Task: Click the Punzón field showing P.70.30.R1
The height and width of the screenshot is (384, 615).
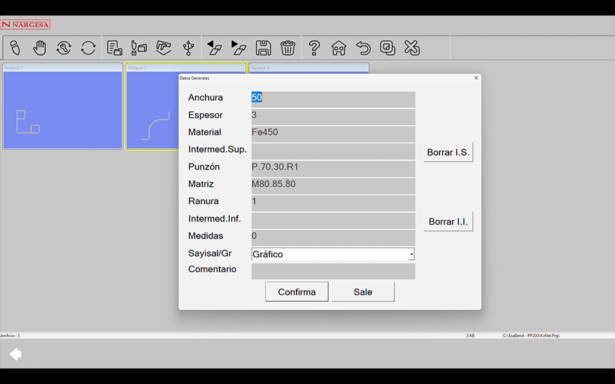Action: 333,167
